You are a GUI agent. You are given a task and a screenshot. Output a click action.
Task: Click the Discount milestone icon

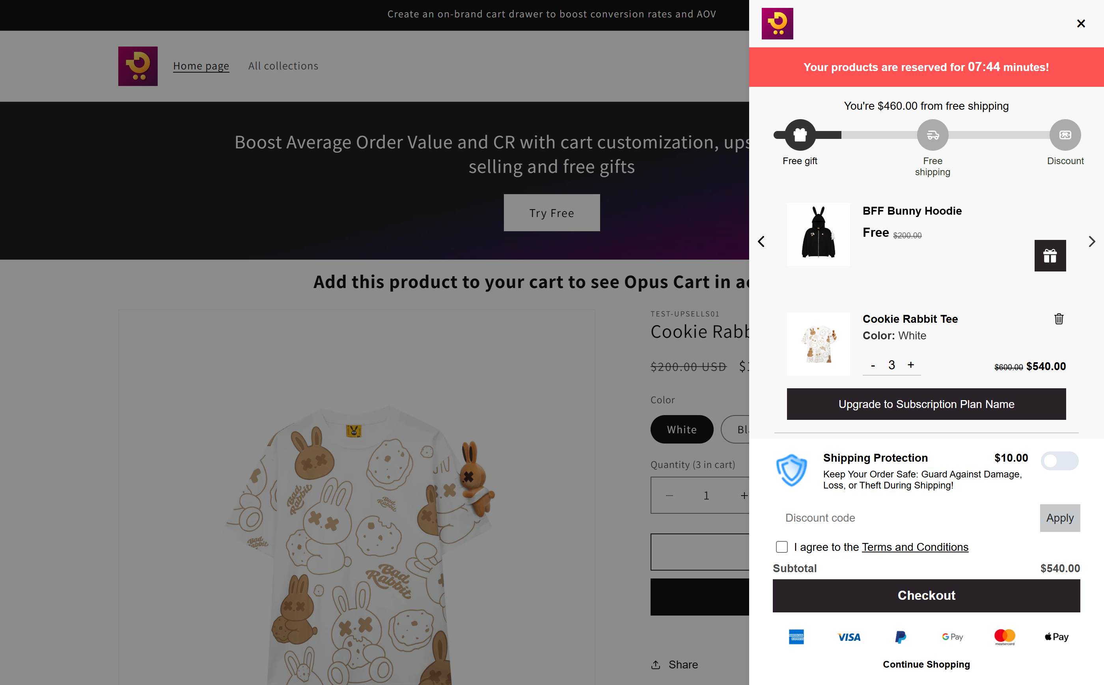tap(1065, 135)
